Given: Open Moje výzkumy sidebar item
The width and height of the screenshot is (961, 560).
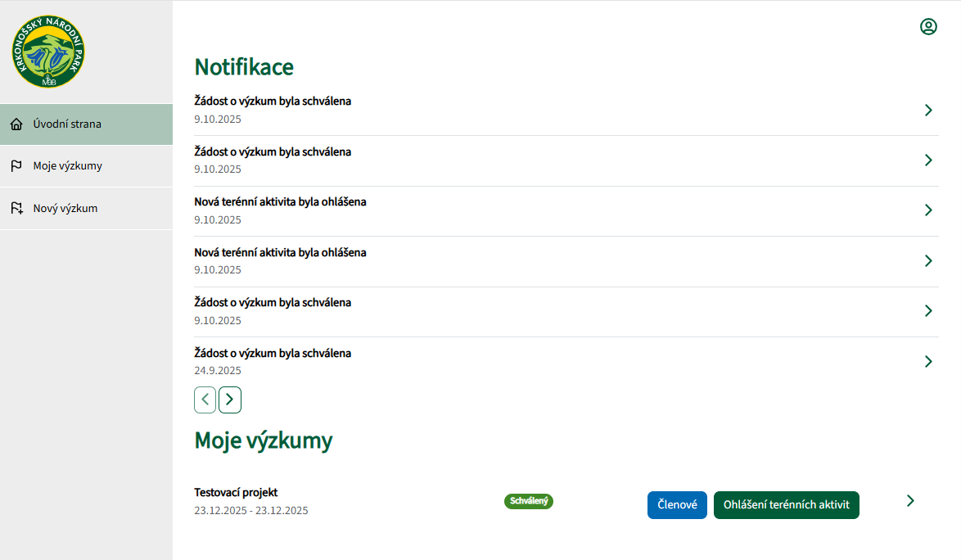Looking at the screenshot, I should pos(68,166).
